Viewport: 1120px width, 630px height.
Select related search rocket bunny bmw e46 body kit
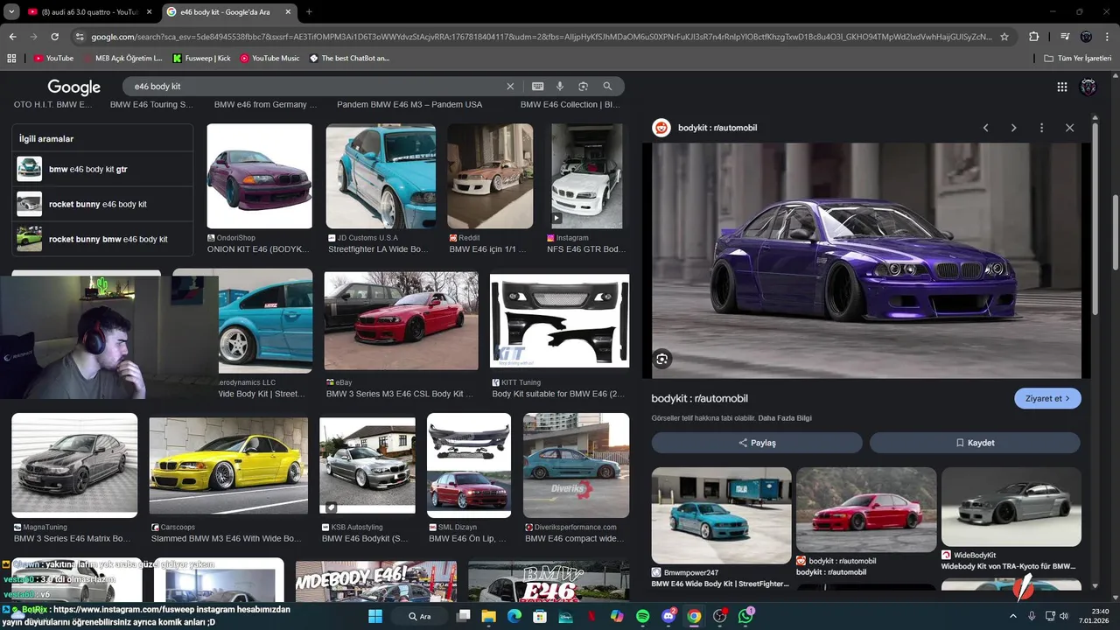102,239
